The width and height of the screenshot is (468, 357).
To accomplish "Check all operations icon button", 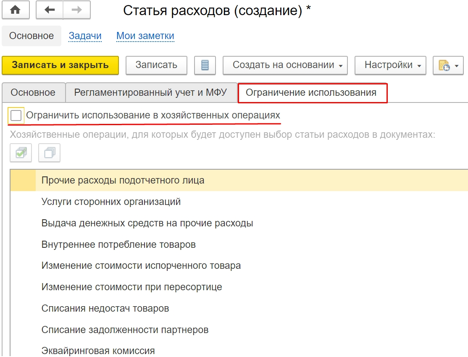I will [x=21, y=153].
